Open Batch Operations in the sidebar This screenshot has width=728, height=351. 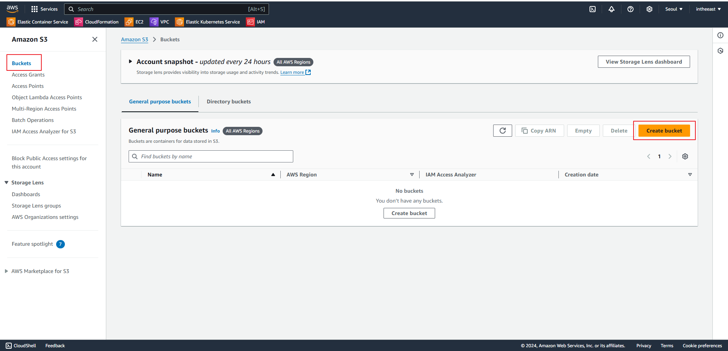click(x=33, y=120)
